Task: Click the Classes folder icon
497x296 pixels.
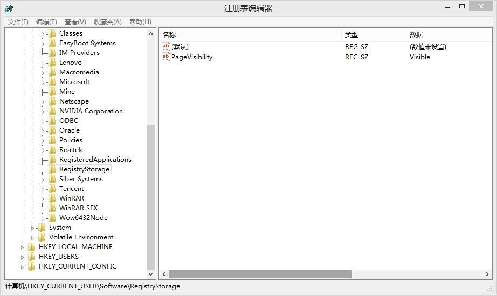Action: point(52,33)
